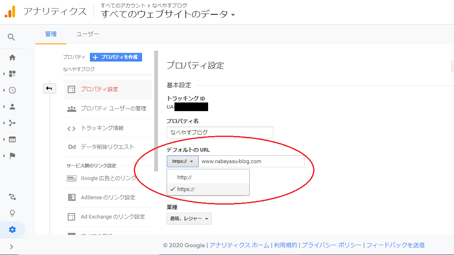
Task: Open Admin gear icon
Action: [12, 230]
